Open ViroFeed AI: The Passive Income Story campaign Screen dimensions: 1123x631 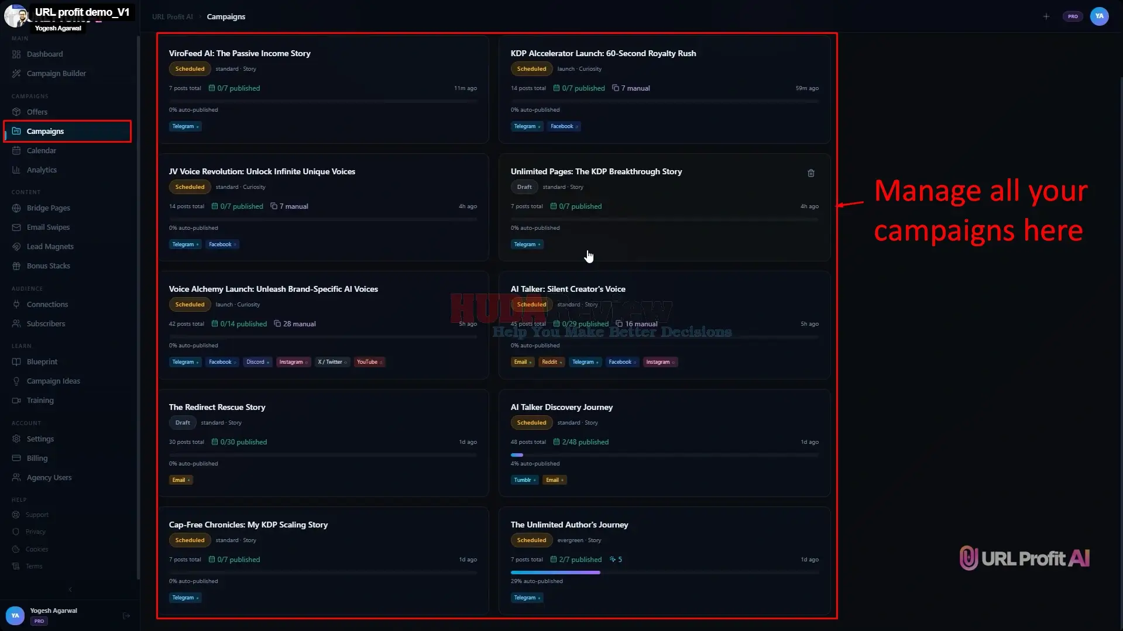click(x=239, y=53)
